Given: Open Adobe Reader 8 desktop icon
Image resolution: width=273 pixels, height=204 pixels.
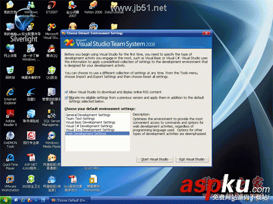Looking at the screenshot, I should (10, 118).
